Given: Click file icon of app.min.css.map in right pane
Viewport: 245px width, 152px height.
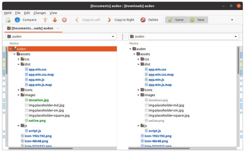Looking at the screenshot, I should 146,74.
